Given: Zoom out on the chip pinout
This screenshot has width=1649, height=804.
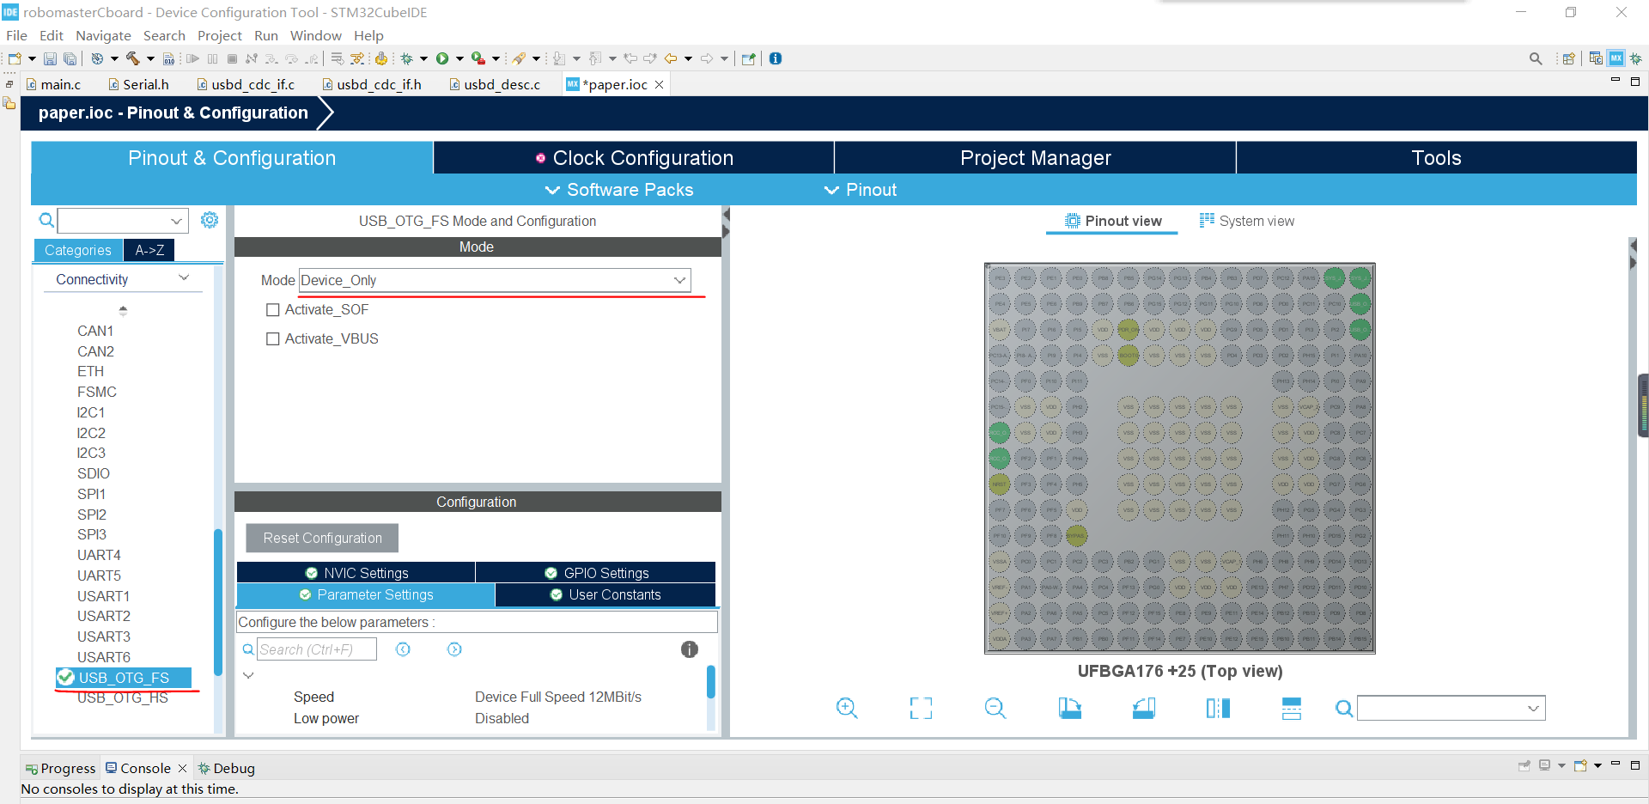Looking at the screenshot, I should pos(995,708).
